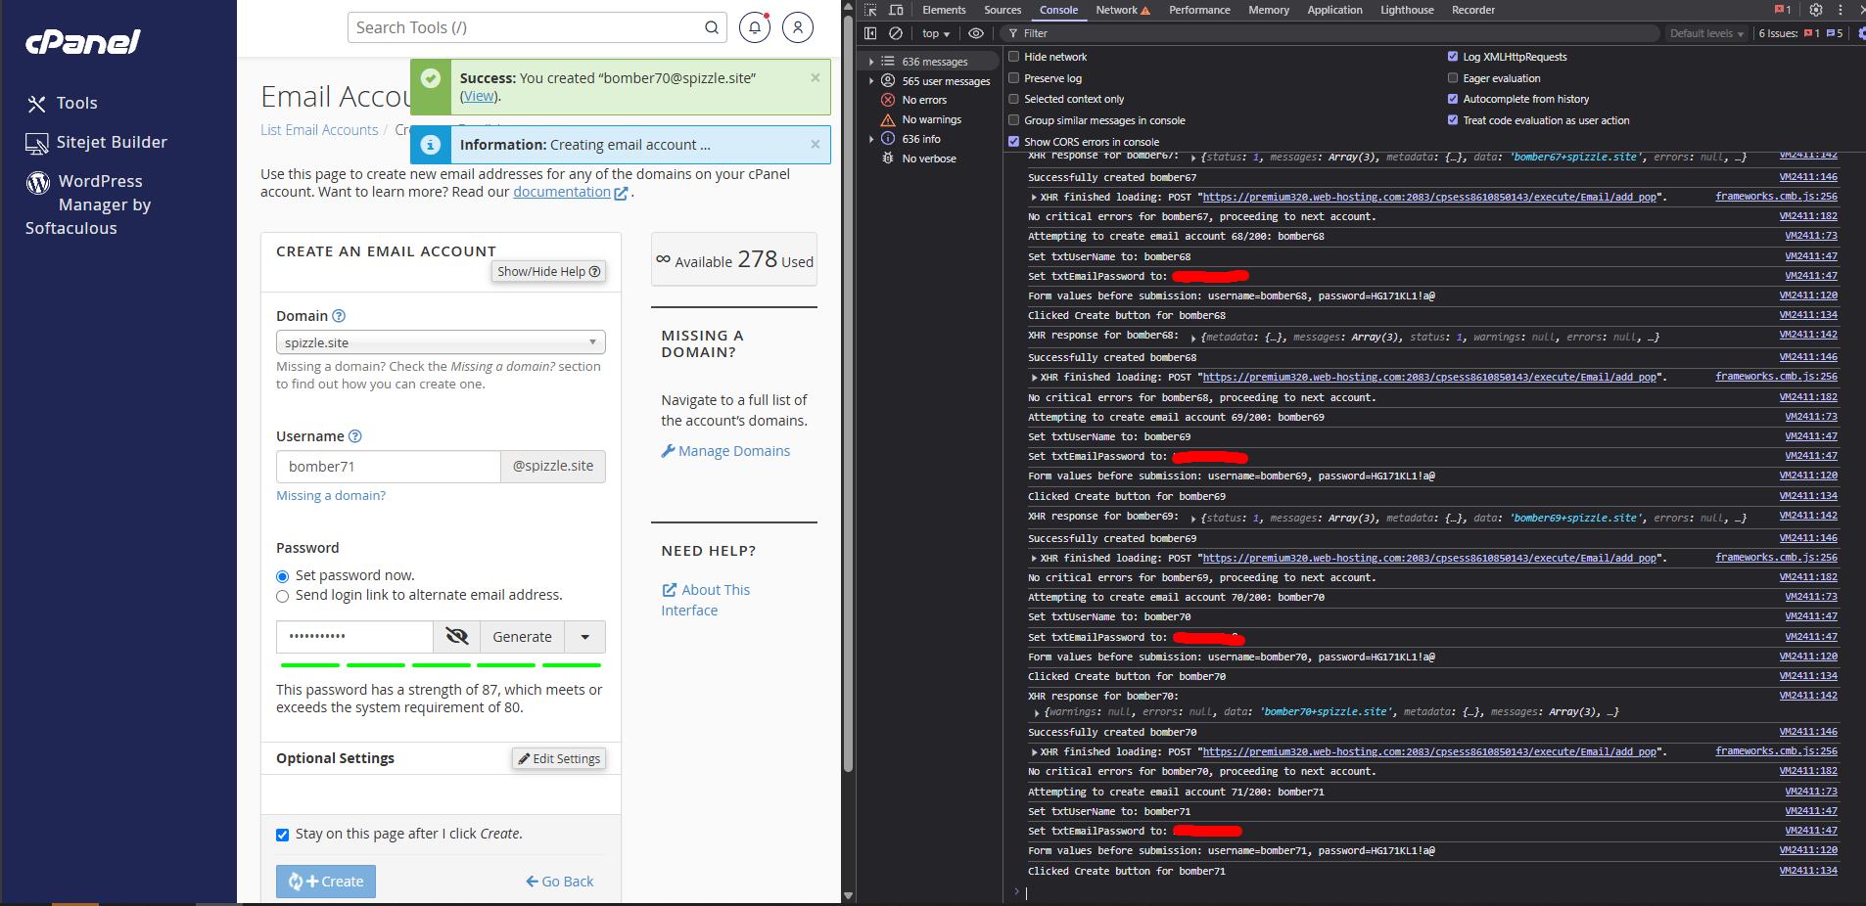The height and width of the screenshot is (906, 1866).
Task: Open the top JavaScript context selector
Action: point(936,33)
